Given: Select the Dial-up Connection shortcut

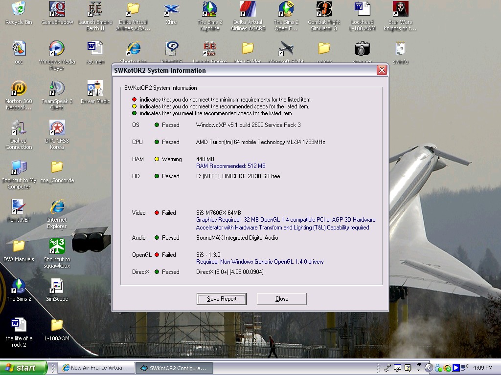Looking at the screenshot, I should (x=19, y=135).
